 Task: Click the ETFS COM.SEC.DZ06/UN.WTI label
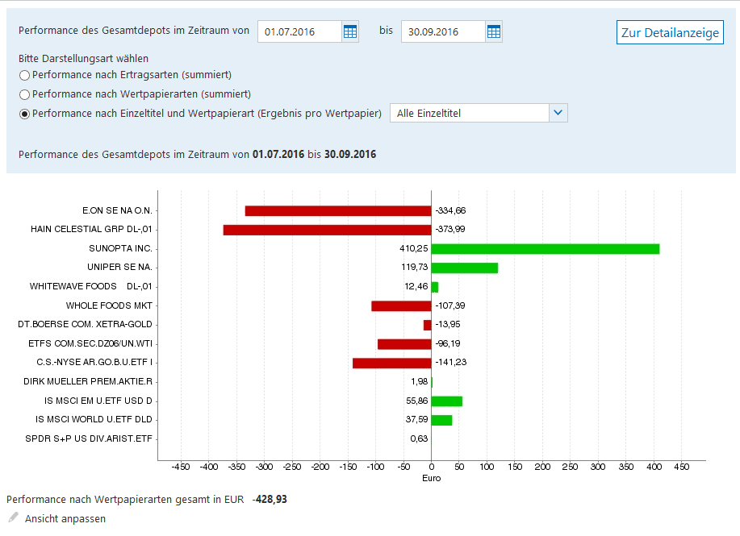(90, 343)
